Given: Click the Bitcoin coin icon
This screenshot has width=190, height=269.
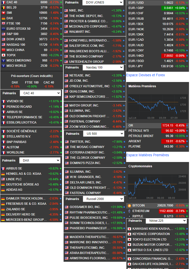Looking at the screenshot, I should (x=130, y=205).
